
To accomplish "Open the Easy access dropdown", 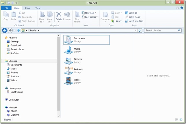I will click(x=91, y=17).
